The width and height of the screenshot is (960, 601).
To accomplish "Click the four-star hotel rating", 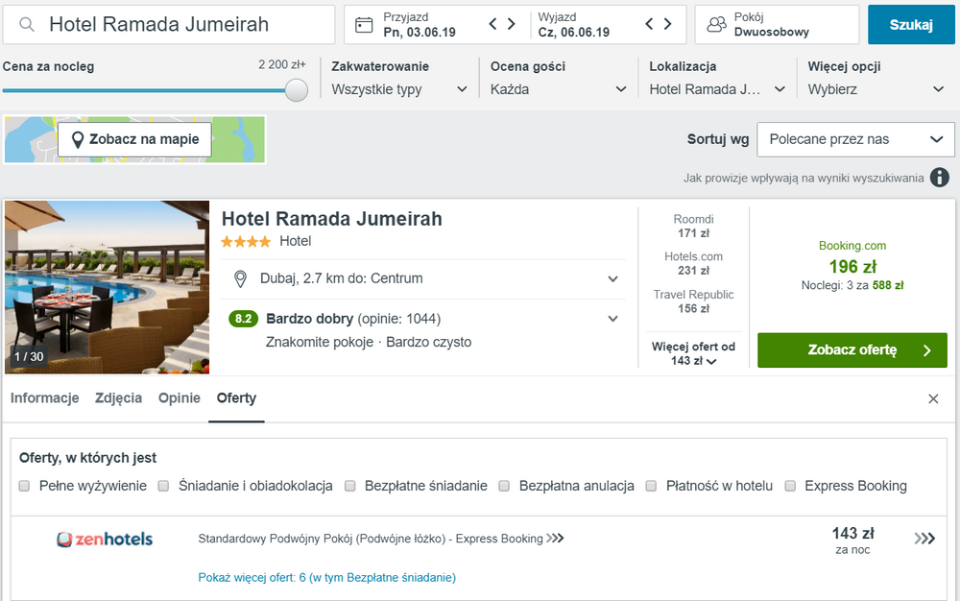I will pos(246,242).
